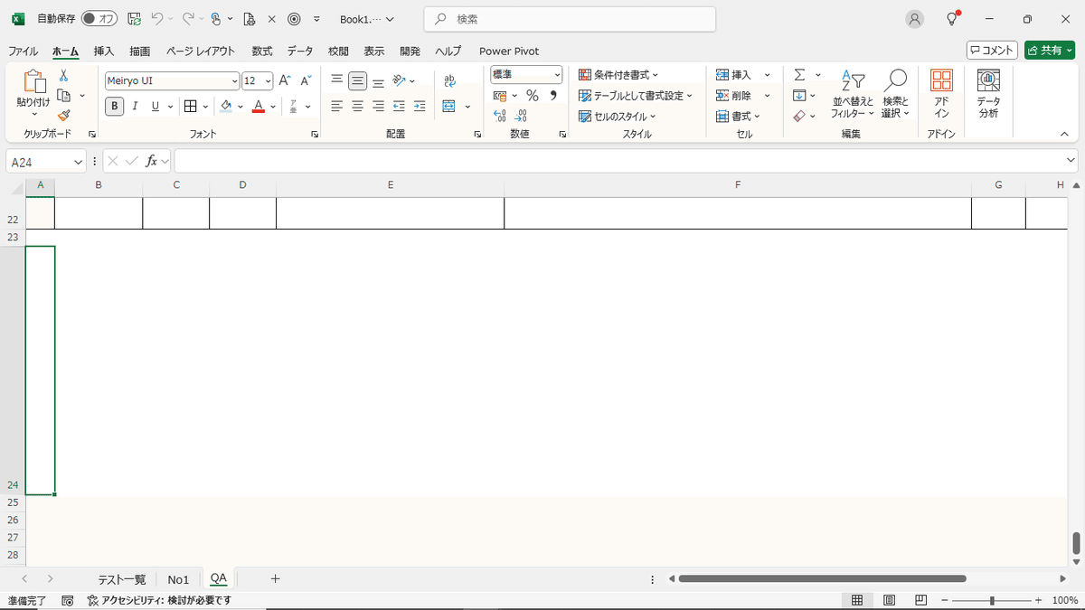
Task: Click the Decrease Font Size icon
Action: click(x=306, y=80)
